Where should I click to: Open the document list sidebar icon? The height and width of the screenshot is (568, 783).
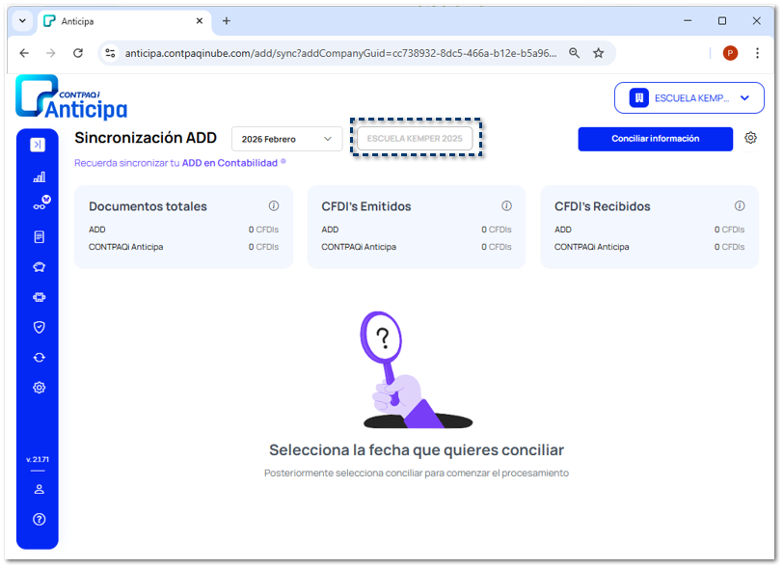(39, 237)
